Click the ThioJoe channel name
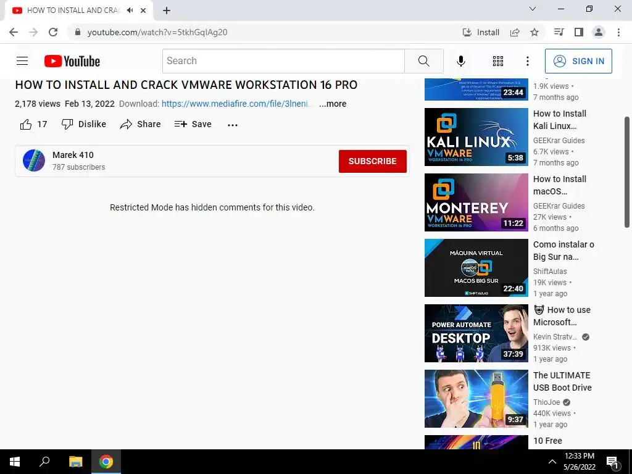The width and height of the screenshot is (632, 474). (x=547, y=402)
